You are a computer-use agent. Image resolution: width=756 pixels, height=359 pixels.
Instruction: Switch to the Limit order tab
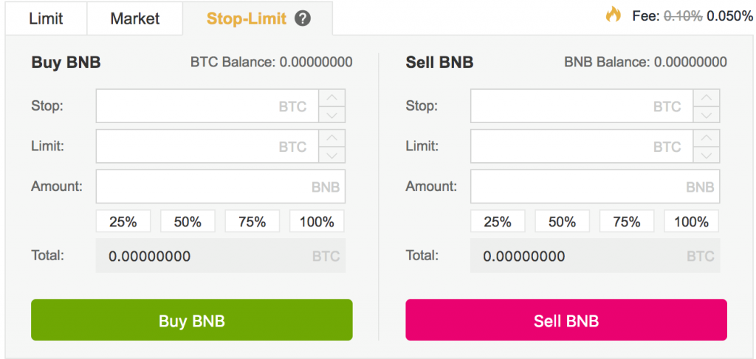click(x=46, y=18)
